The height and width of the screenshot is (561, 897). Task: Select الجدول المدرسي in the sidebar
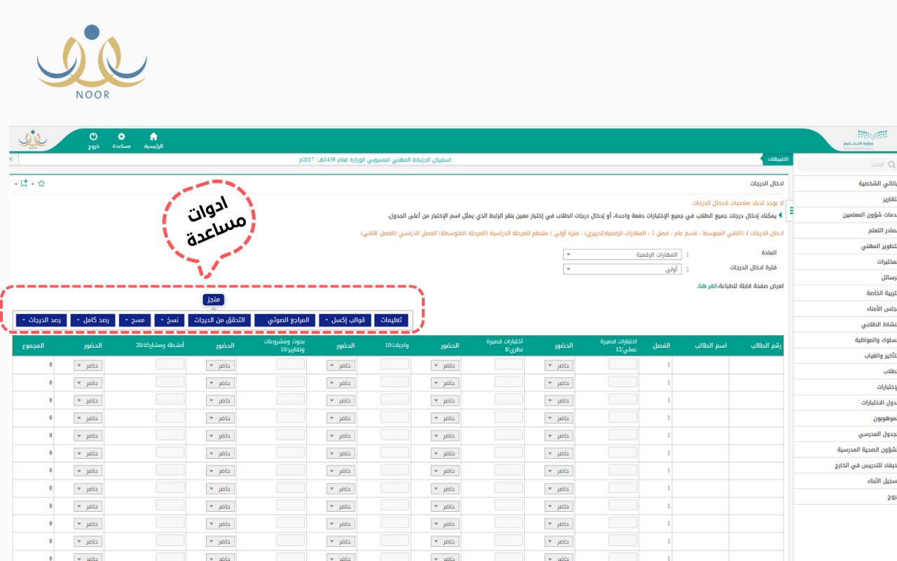pyautogui.click(x=877, y=435)
